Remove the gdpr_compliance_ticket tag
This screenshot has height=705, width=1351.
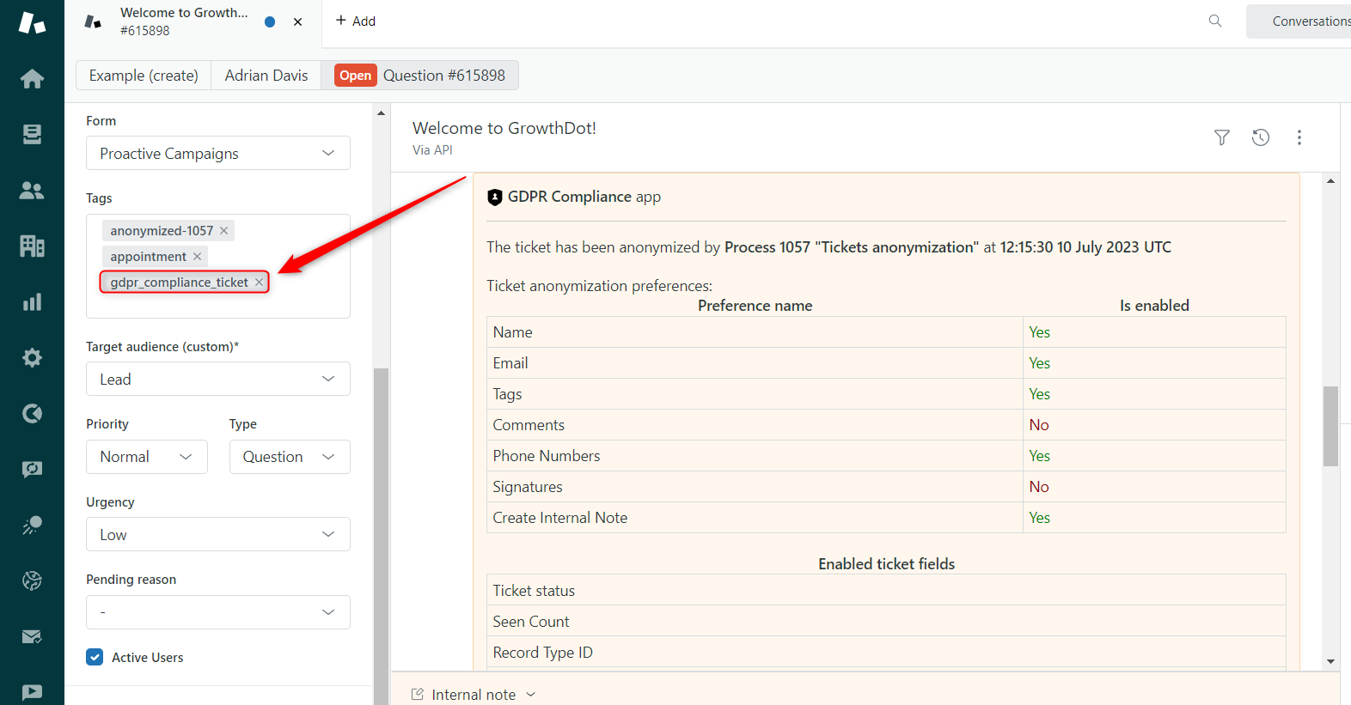259,283
